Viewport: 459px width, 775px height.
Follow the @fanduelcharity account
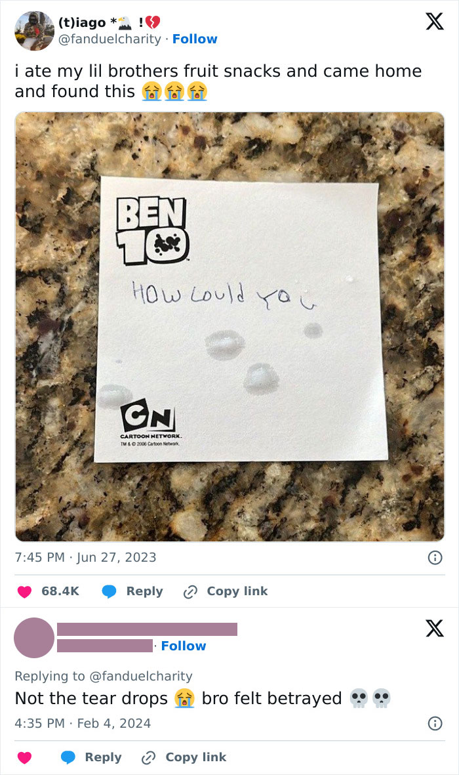coord(195,39)
